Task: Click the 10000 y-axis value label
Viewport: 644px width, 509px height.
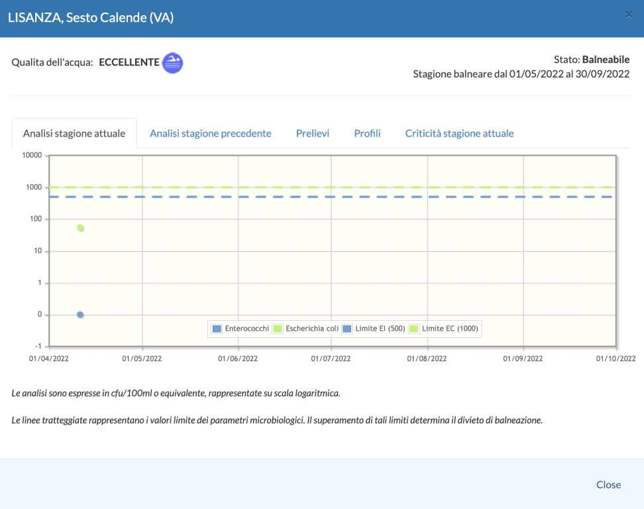Action: [x=32, y=156]
